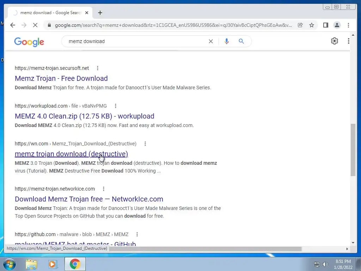Image resolution: width=361 pixels, height=271 pixels.
Task: Open memz trojan download (destructive) link
Action: (71, 154)
